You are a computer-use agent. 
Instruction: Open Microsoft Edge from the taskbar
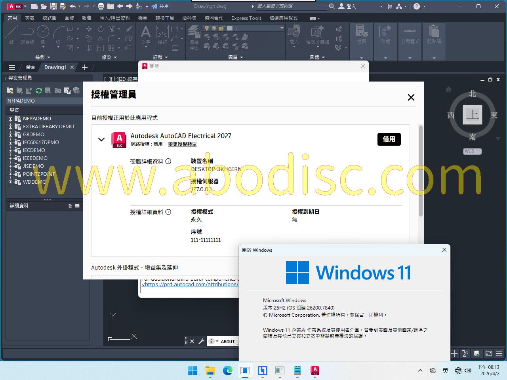[227, 370]
